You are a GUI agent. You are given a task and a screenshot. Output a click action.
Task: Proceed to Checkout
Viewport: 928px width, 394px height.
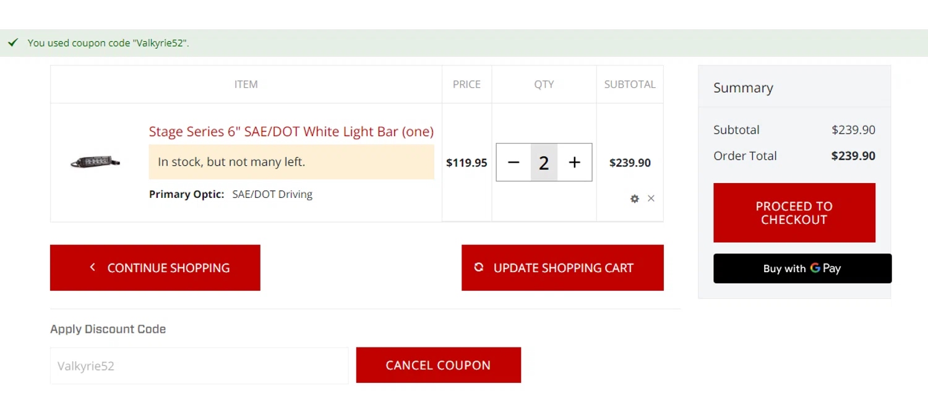(x=794, y=213)
